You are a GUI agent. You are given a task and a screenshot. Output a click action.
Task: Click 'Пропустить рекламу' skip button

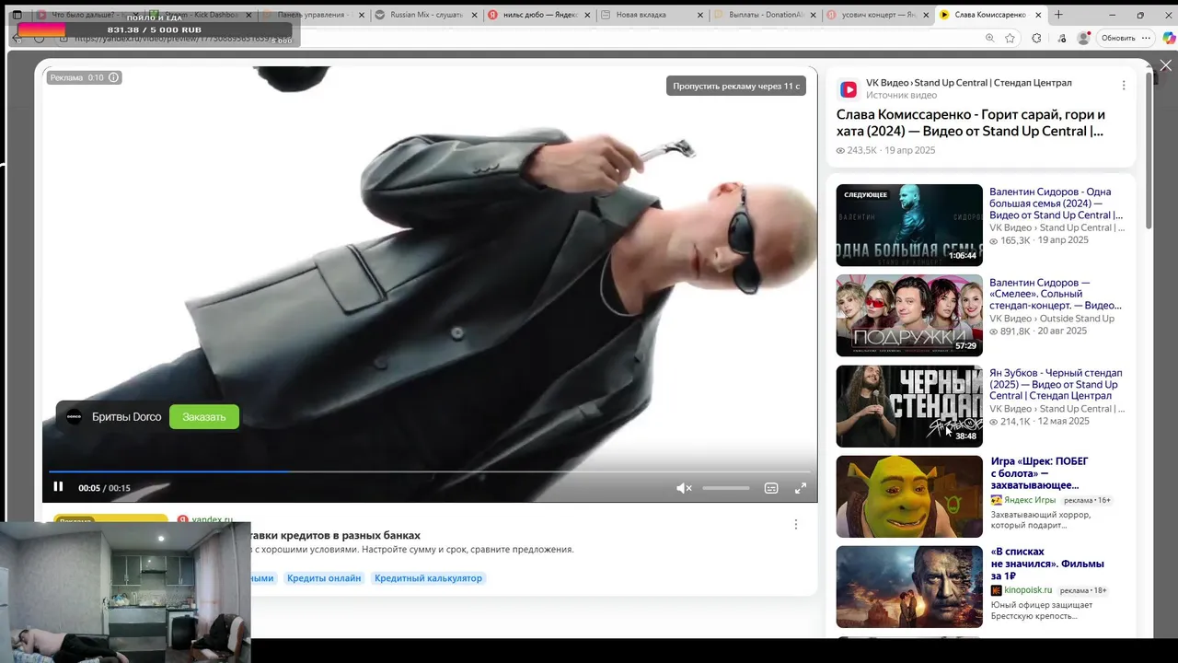click(x=736, y=86)
